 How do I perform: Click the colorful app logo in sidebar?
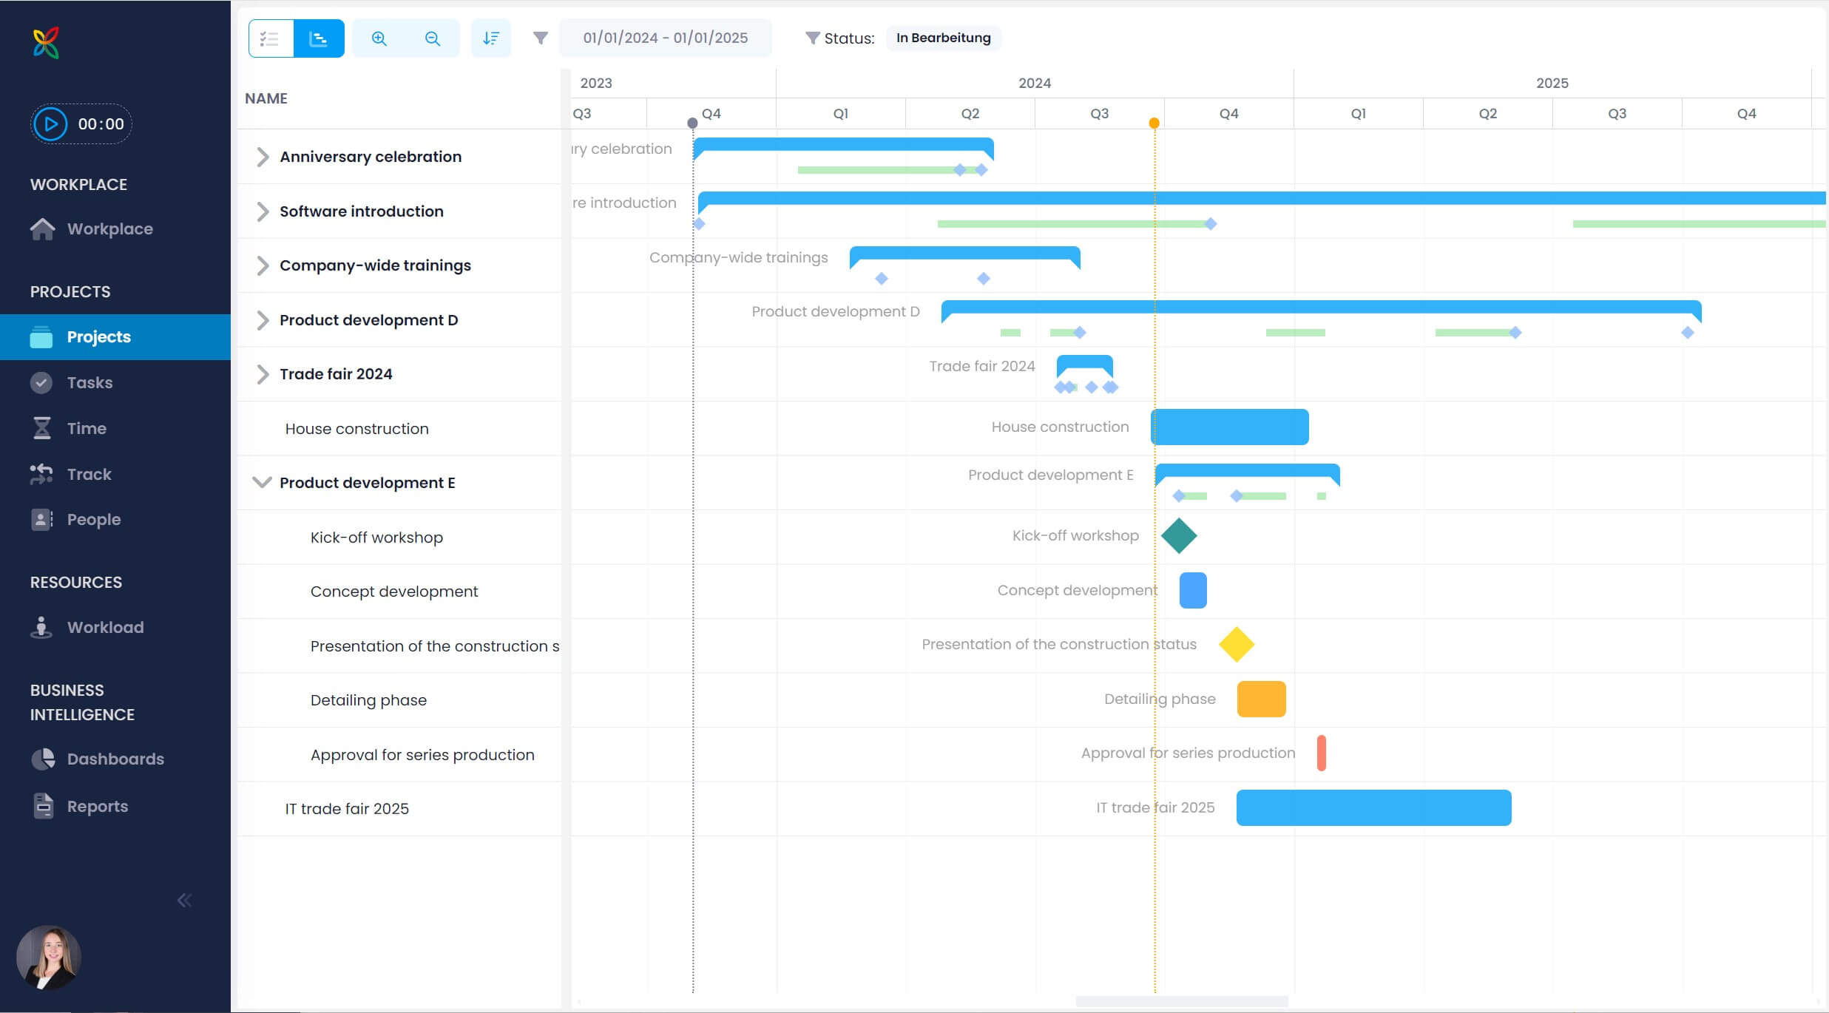46,43
